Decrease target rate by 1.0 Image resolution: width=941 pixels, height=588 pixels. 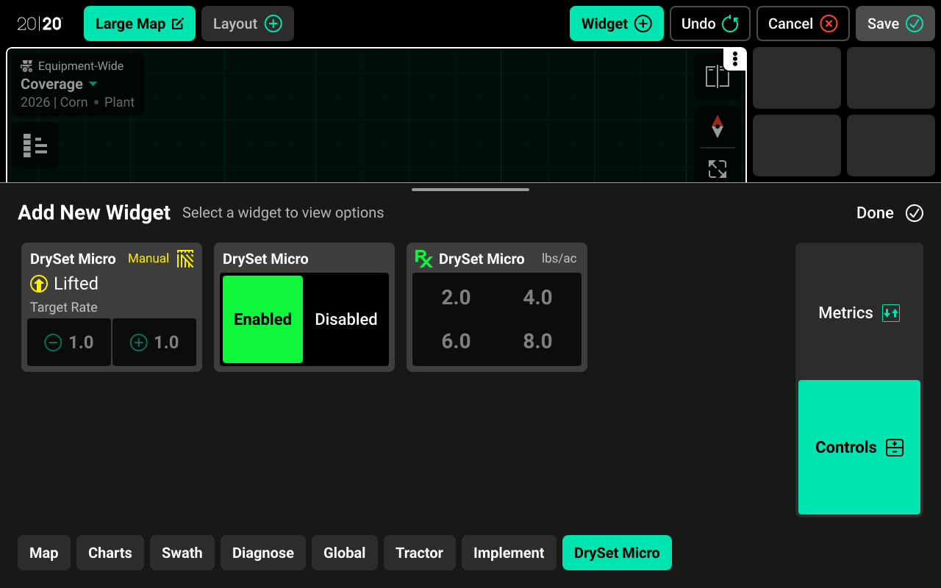[69, 343]
